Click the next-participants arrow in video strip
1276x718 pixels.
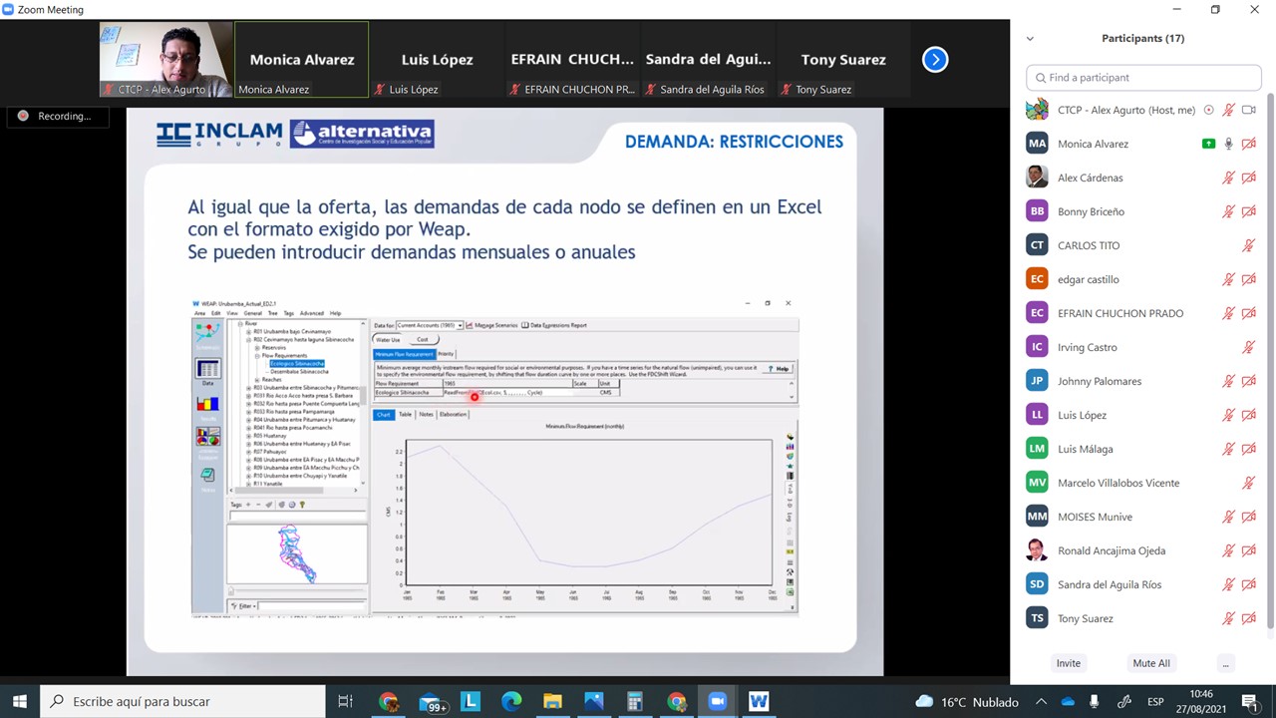click(935, 60)
